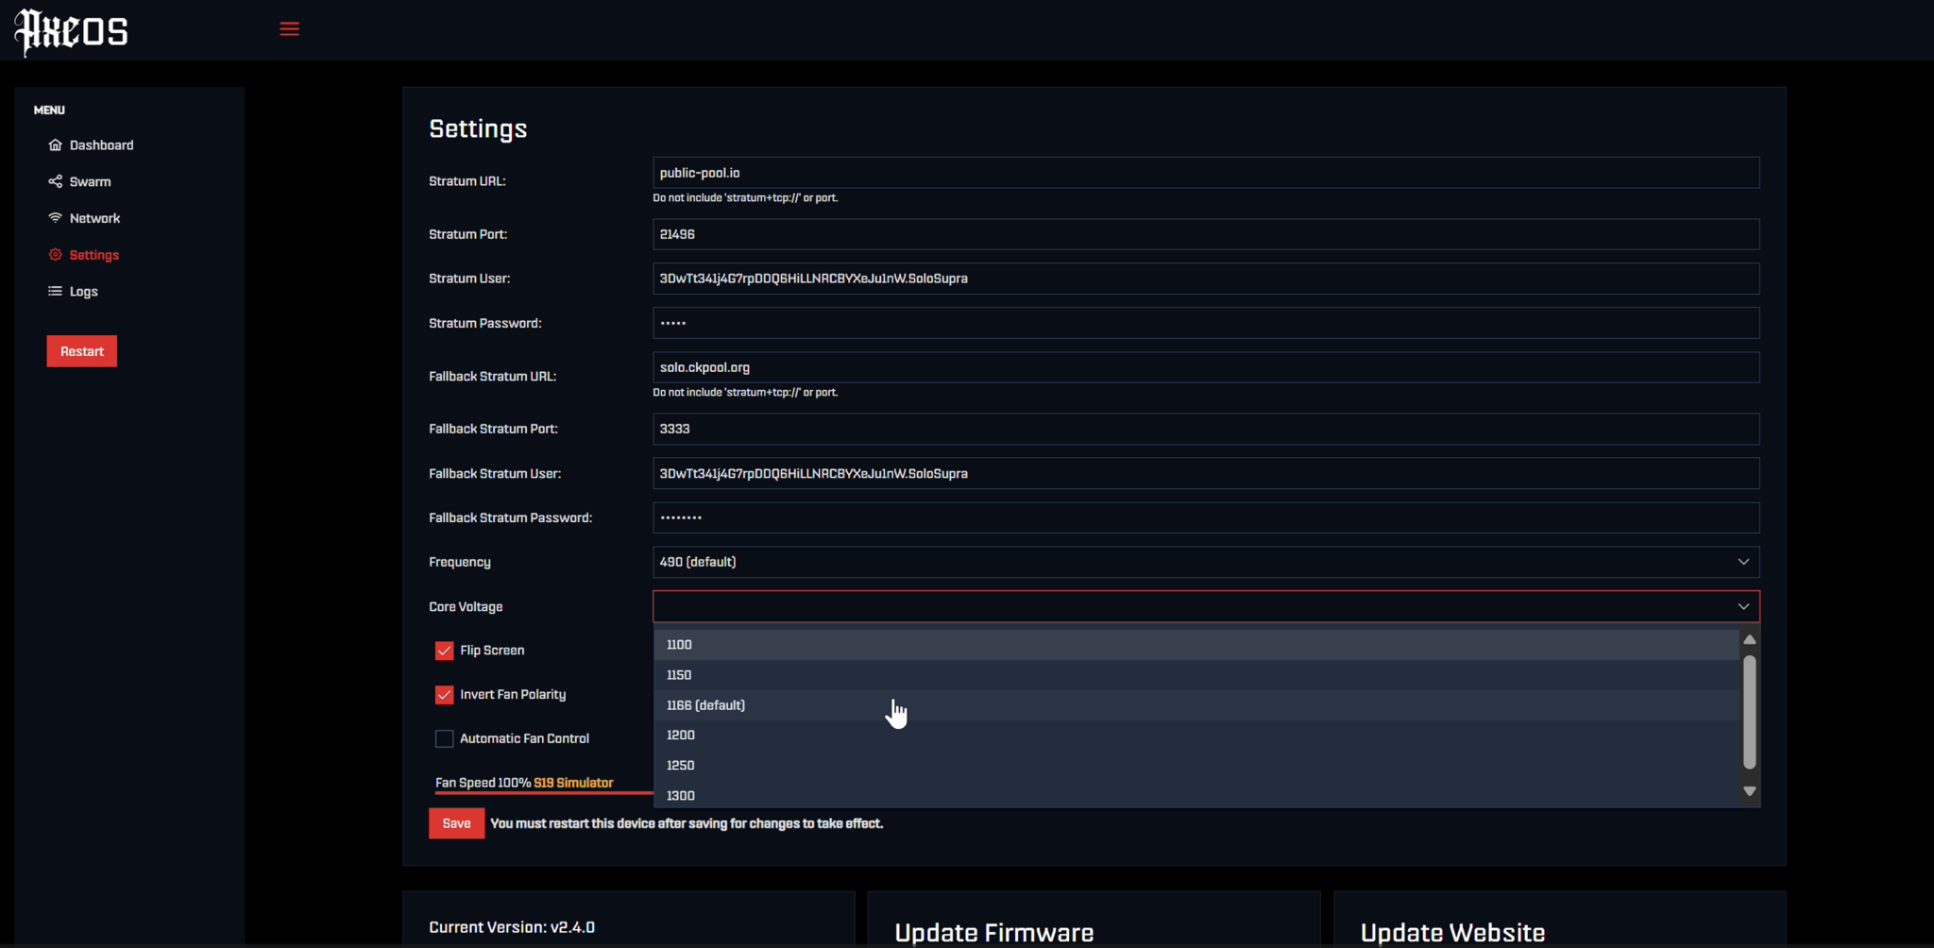Click the Stratum URL input field

point(1205,173)
